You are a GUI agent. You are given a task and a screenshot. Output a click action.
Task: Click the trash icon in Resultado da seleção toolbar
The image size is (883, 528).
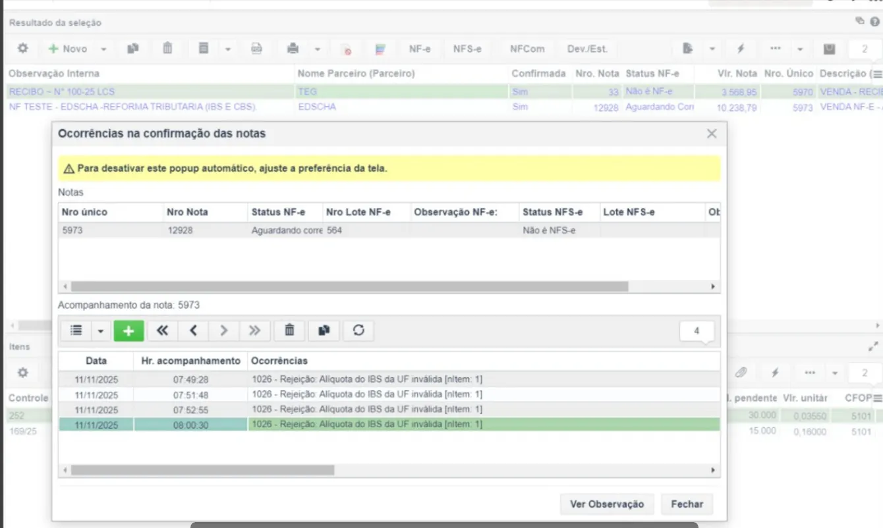pos(167,49)
